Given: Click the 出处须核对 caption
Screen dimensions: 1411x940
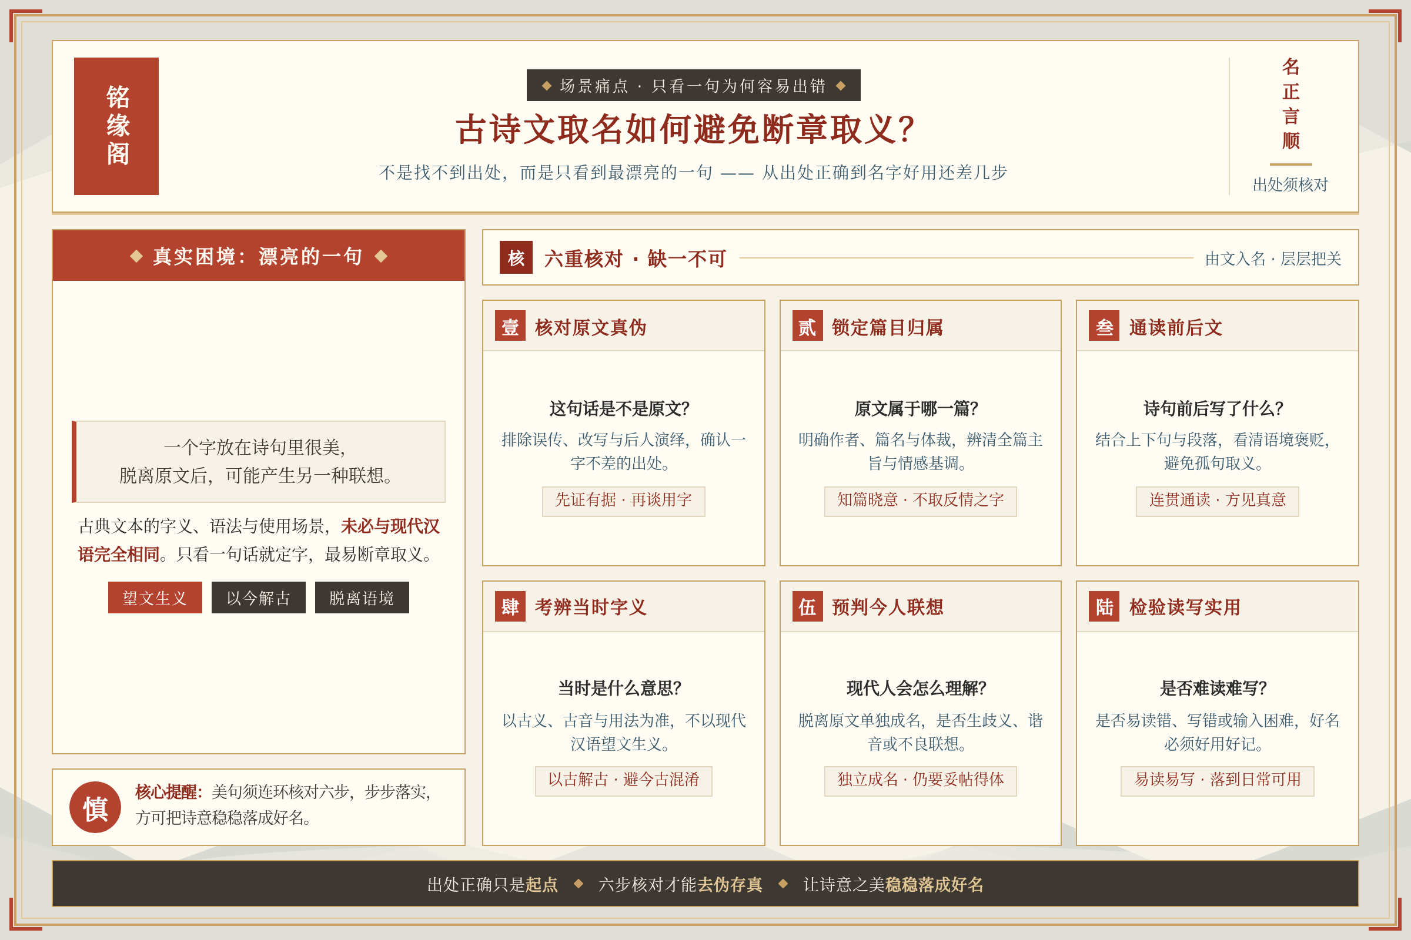Looking at the screenshot, I should [x=1290, y=184].
